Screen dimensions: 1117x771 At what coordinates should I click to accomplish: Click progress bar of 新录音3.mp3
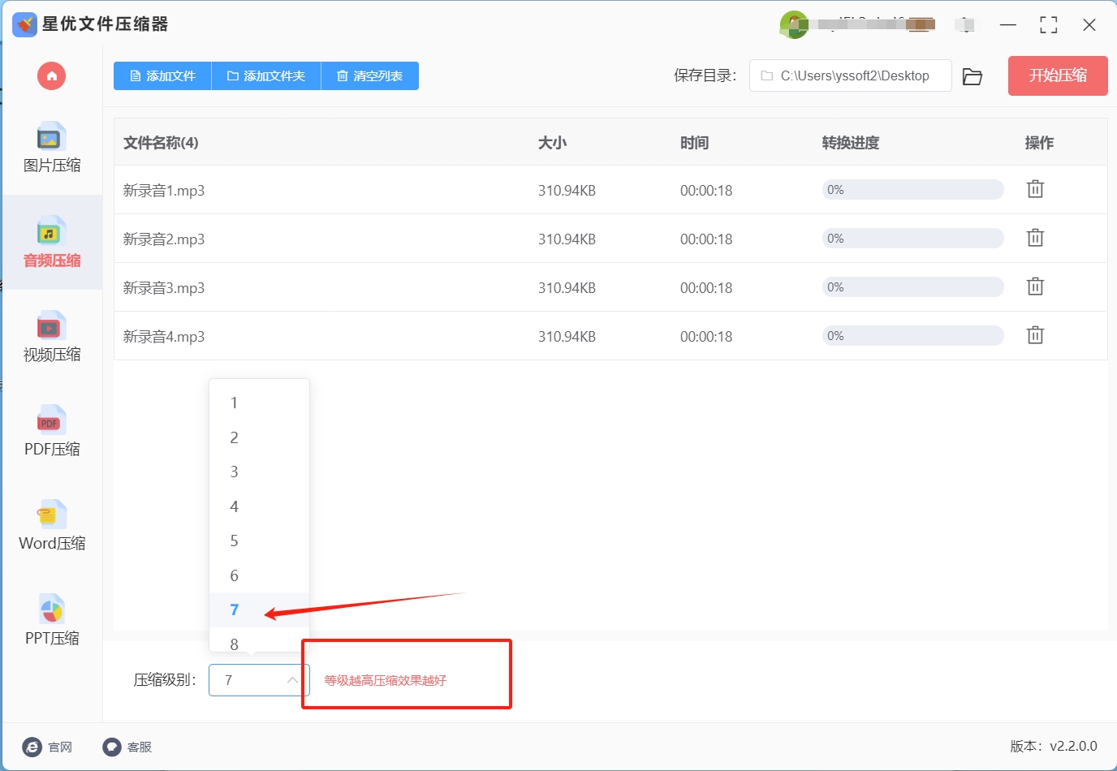pos(913,287)
